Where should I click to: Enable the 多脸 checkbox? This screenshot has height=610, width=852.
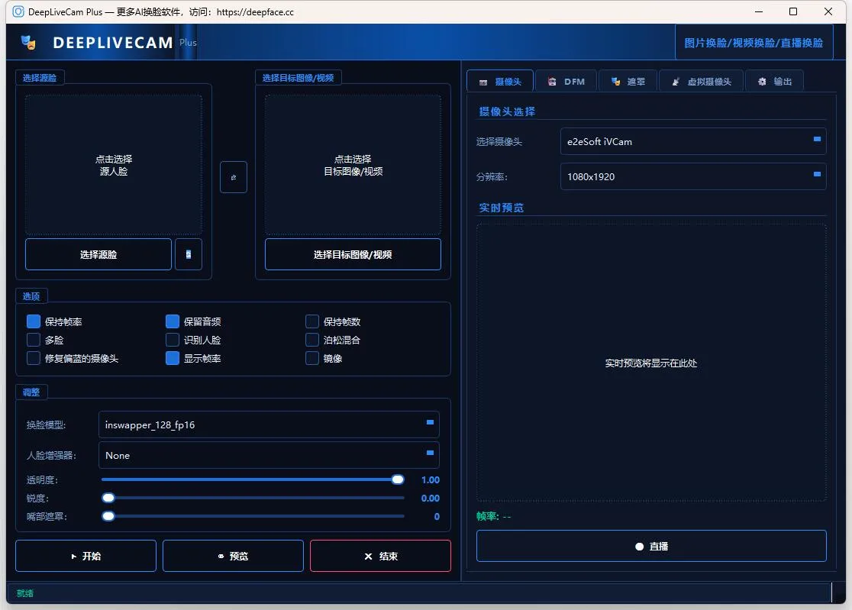34,340
